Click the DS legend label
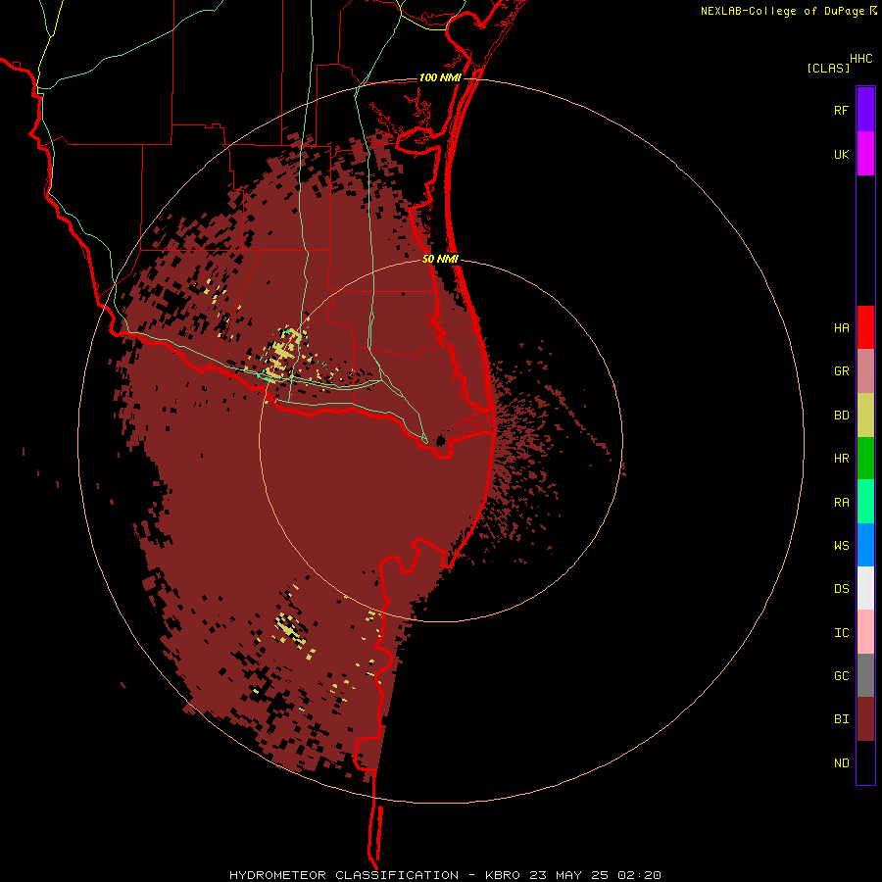Image resolution: width=882 pixels, height=882 pixels. 841,589
